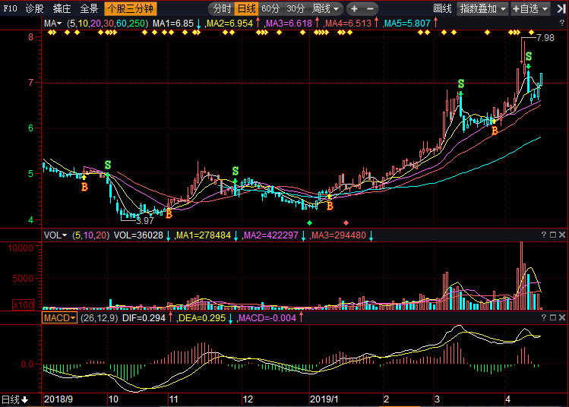This screenshot has height=407, width=569.
Task: Open the MA indicator dropdown
Action: [52, 24]
